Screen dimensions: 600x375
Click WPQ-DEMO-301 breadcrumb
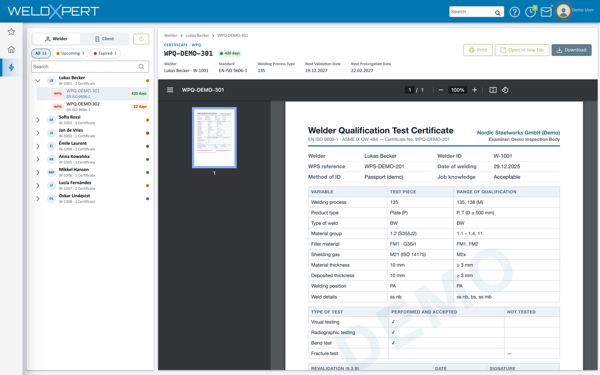click(232, 36)
